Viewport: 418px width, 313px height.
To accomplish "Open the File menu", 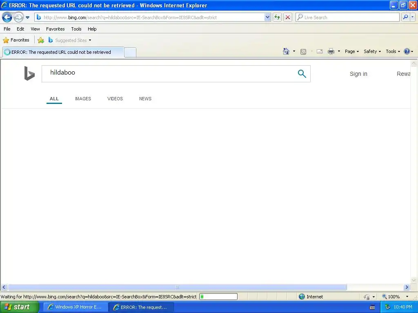I will (7, 29).
